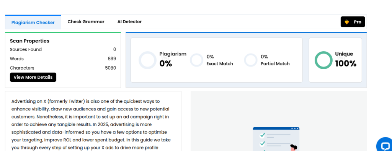
Task: Click the Characters count value 5080
Action: point(111,68)
